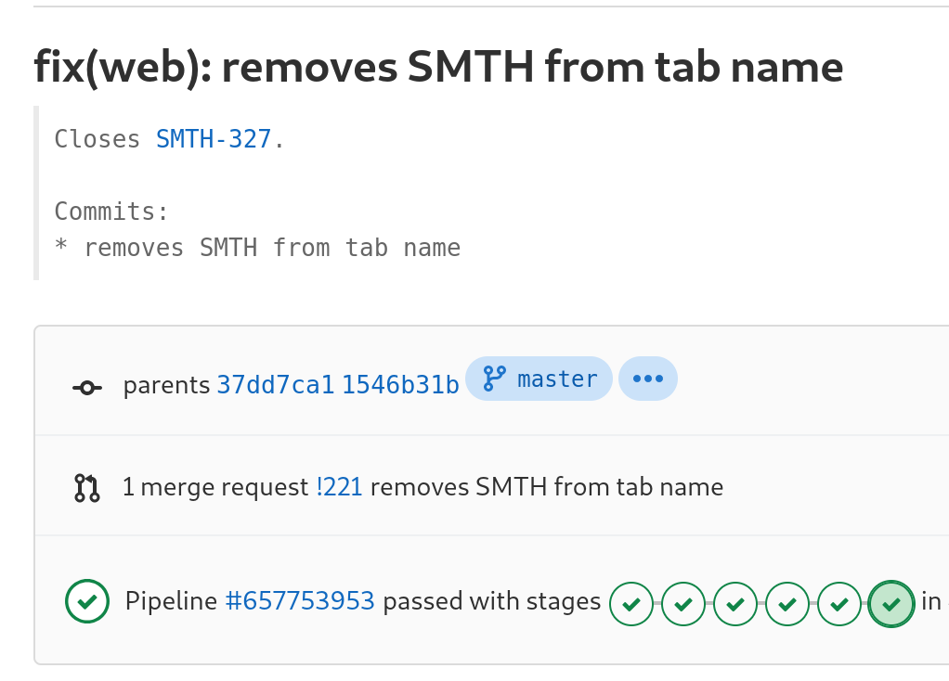Screen dimensions: 949x681
Task: Expand the ellipsis to show more branches
Action: [x=647, y=378]
